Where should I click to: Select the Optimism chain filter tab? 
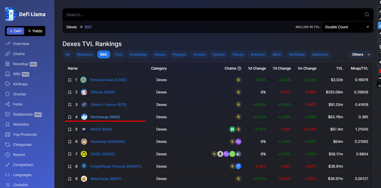pos(320,55)
